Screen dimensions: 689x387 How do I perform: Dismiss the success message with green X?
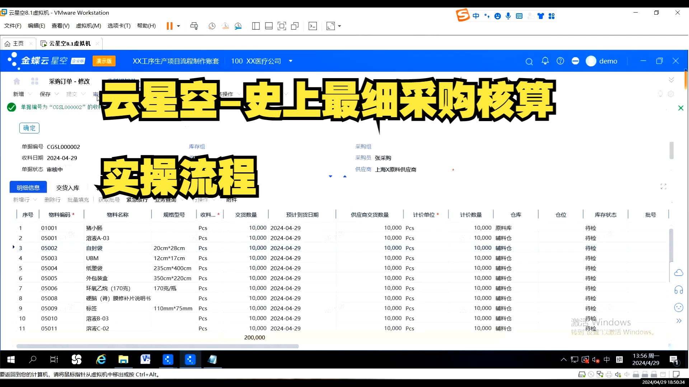tap(680, 108)
